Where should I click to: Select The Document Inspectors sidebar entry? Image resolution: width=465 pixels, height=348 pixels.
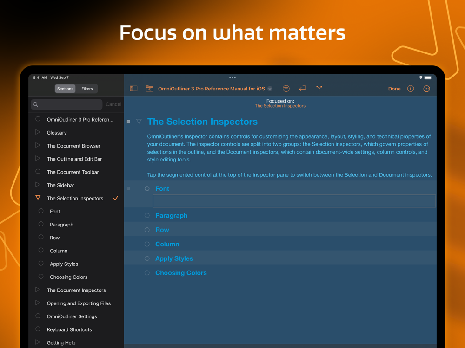pyautogui.click(x=76, y=290)
